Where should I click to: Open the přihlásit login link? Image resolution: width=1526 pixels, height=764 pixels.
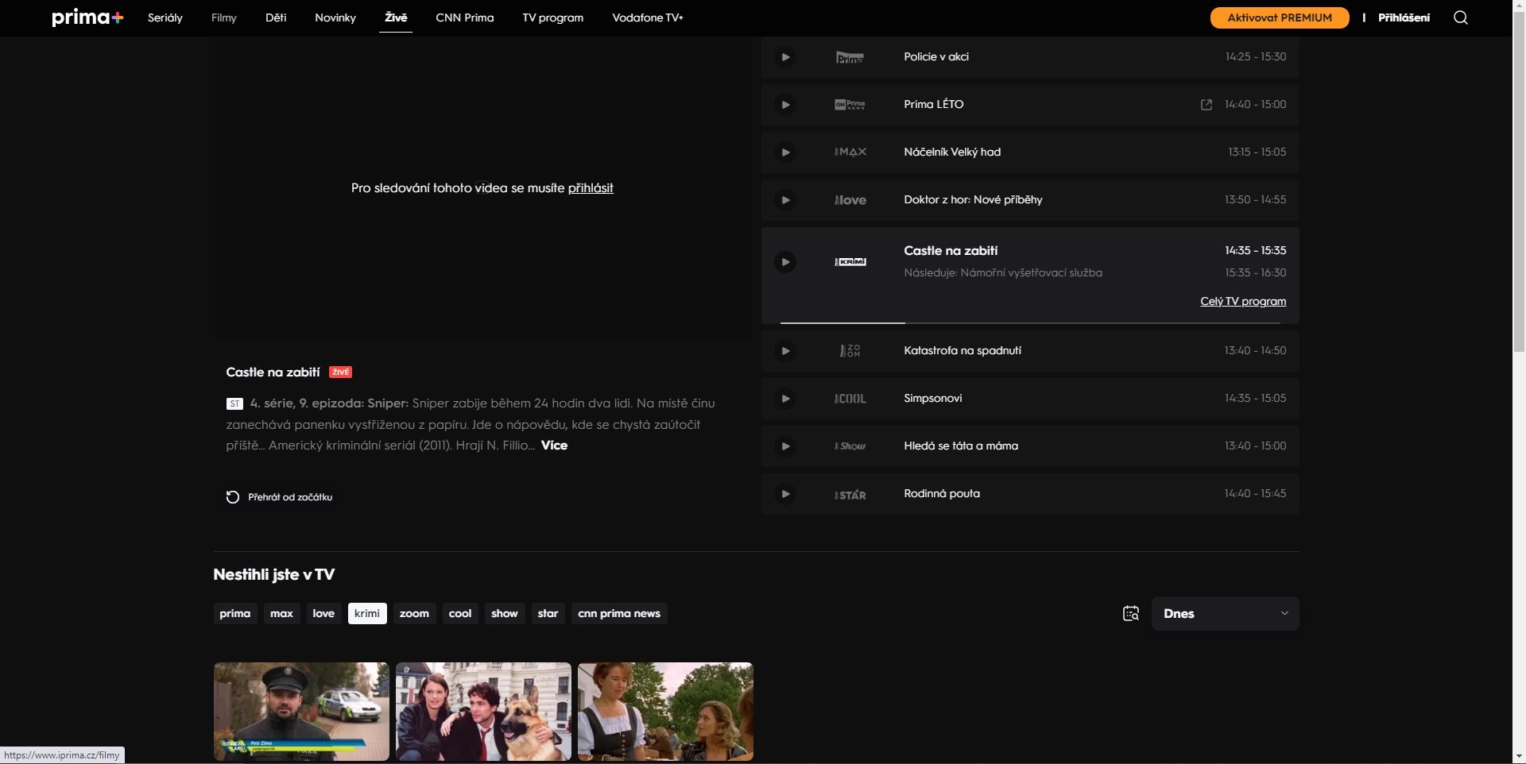coord(590,188)
